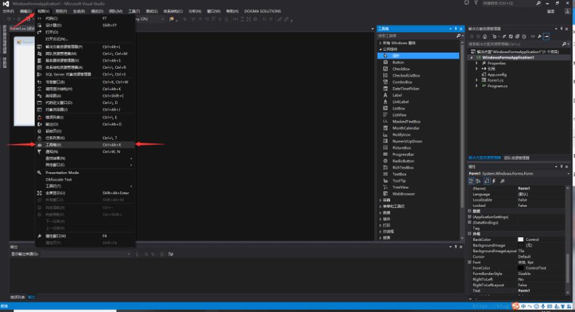Open the Any CPU platform dropdown
The height and width of the screenshot is (312, 575).
[152, 19]
